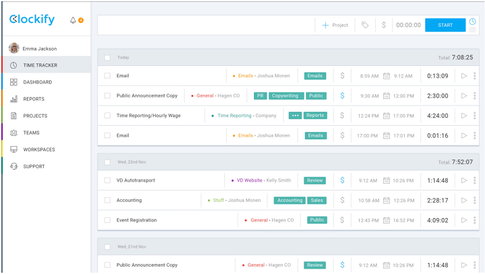Toggle billable on Accounting entry
The width and height of the screenshot is (485, 274).
point(342,200)
